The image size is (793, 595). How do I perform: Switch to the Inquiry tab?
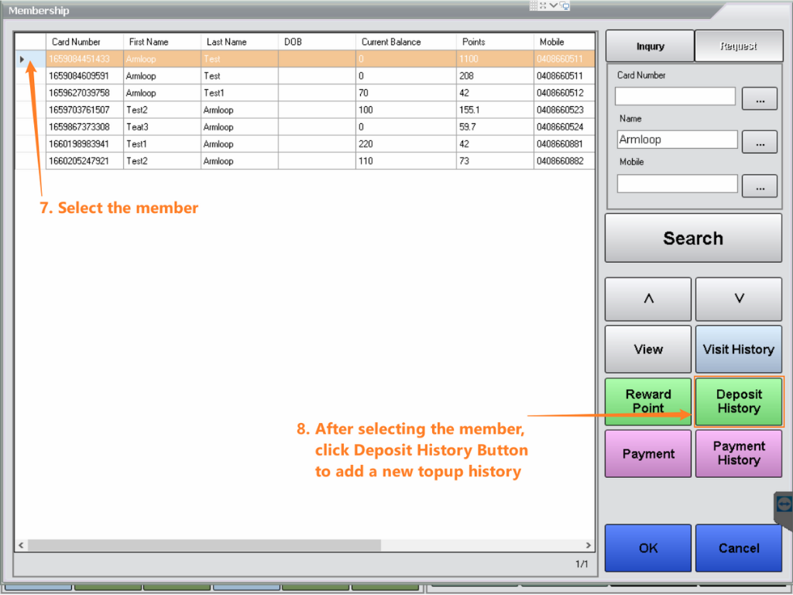click(x=650, y=46)
